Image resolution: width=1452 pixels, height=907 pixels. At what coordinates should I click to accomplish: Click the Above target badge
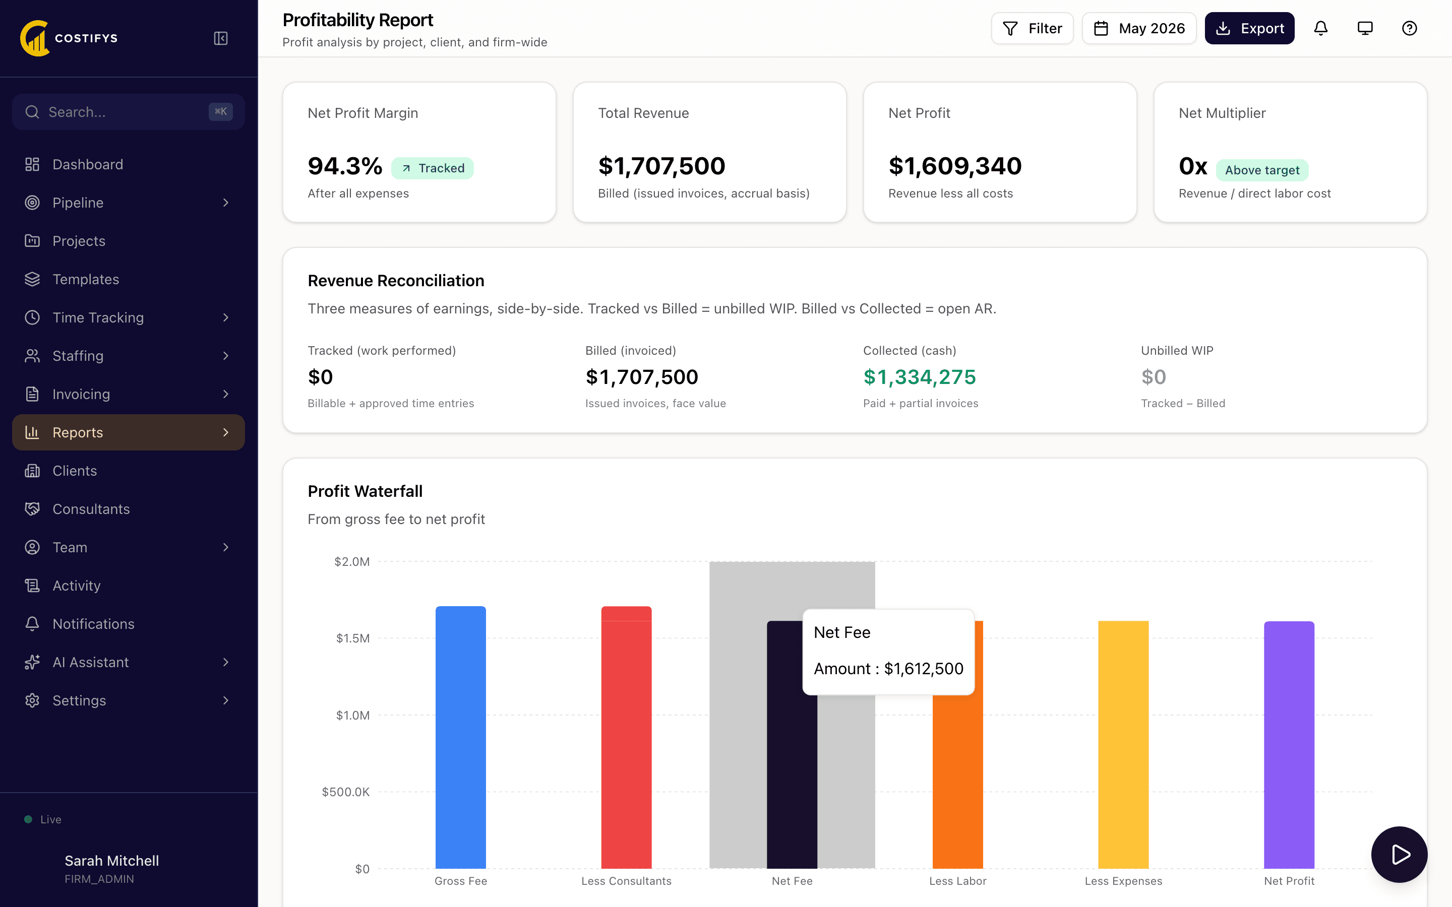pyautogui.click(x=1262, y=170)
